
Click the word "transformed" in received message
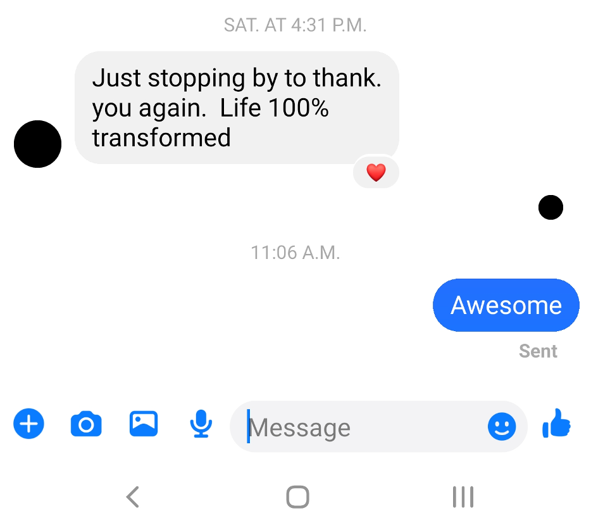point(161,137)
